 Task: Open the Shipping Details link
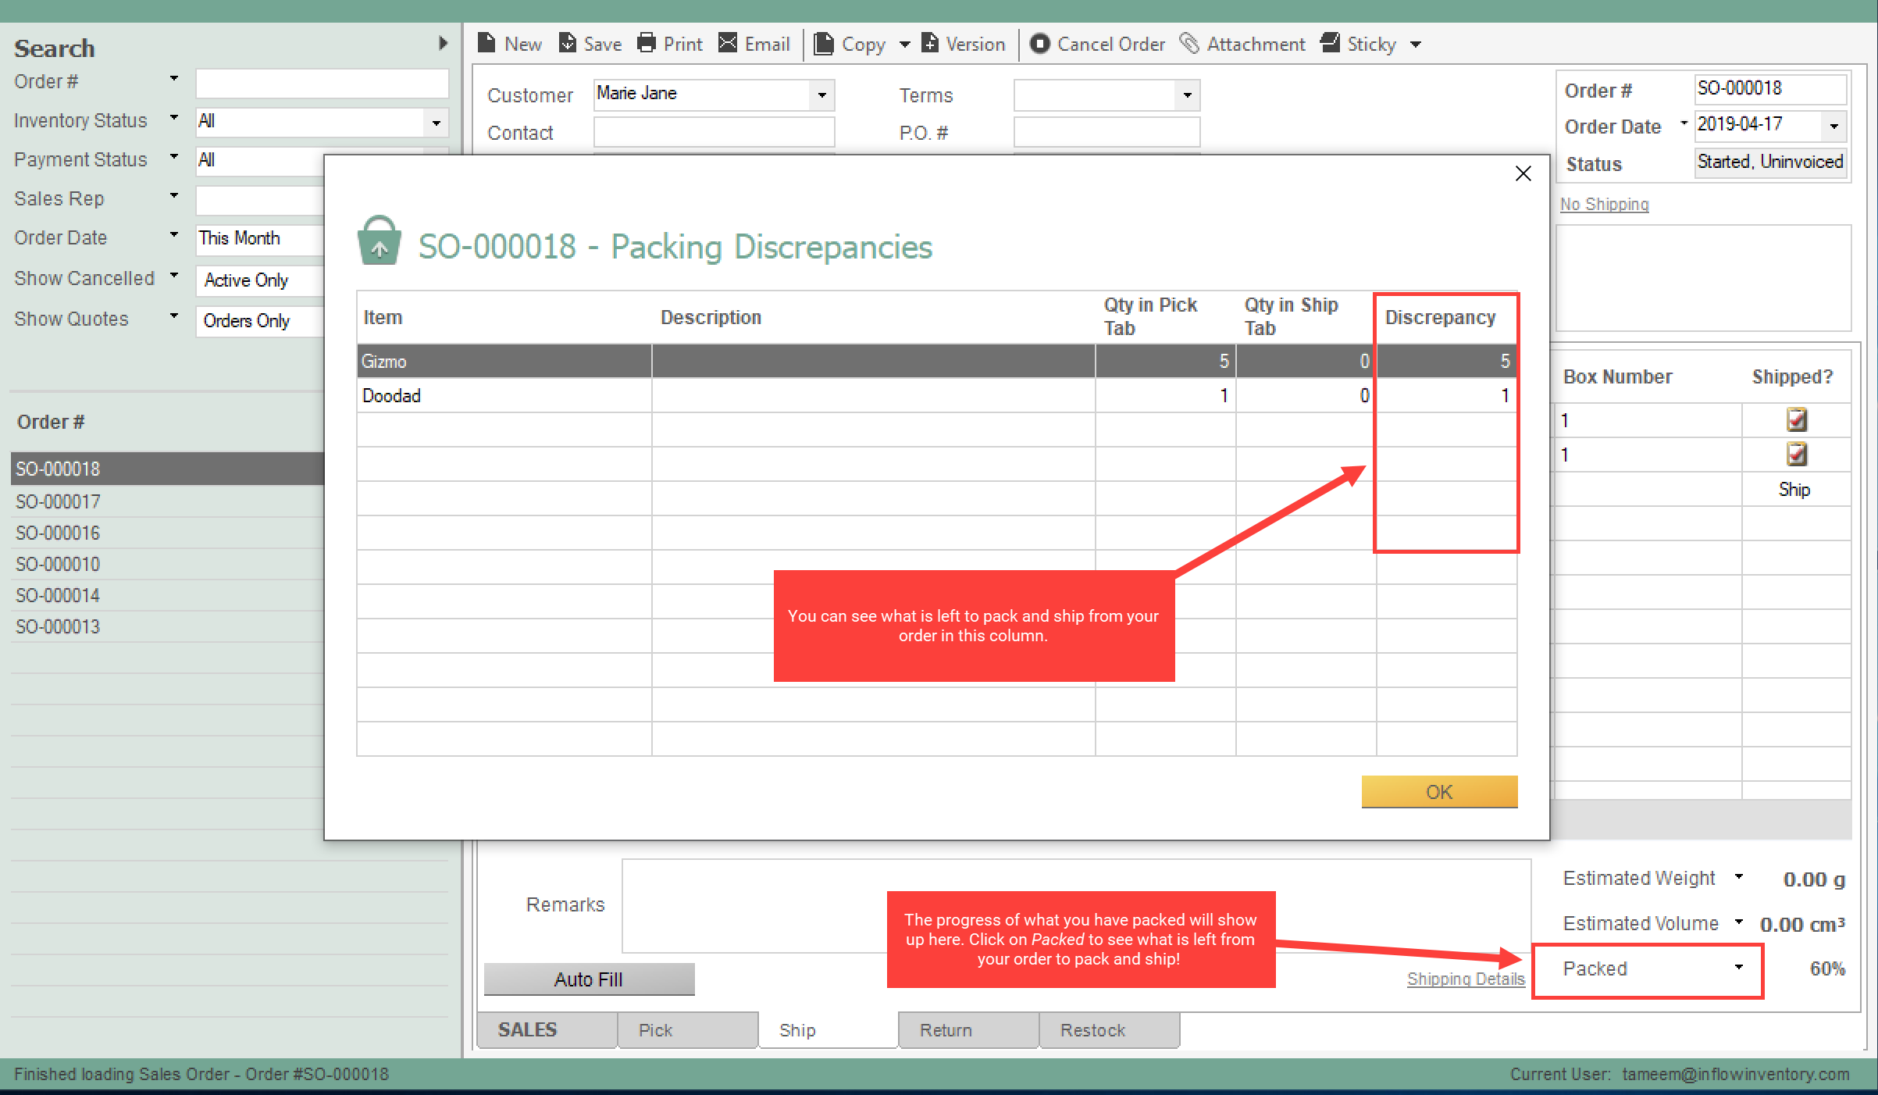(1465, 978)
